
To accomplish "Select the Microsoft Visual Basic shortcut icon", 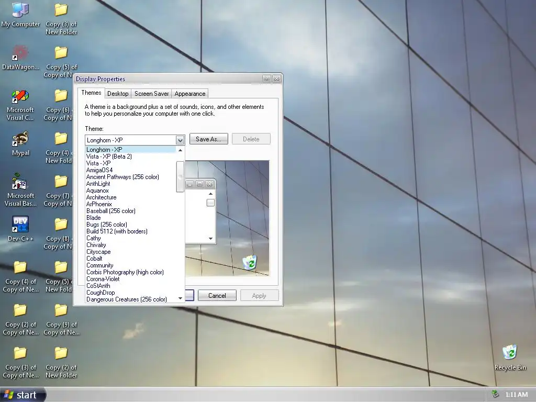I will click(20, 190).
